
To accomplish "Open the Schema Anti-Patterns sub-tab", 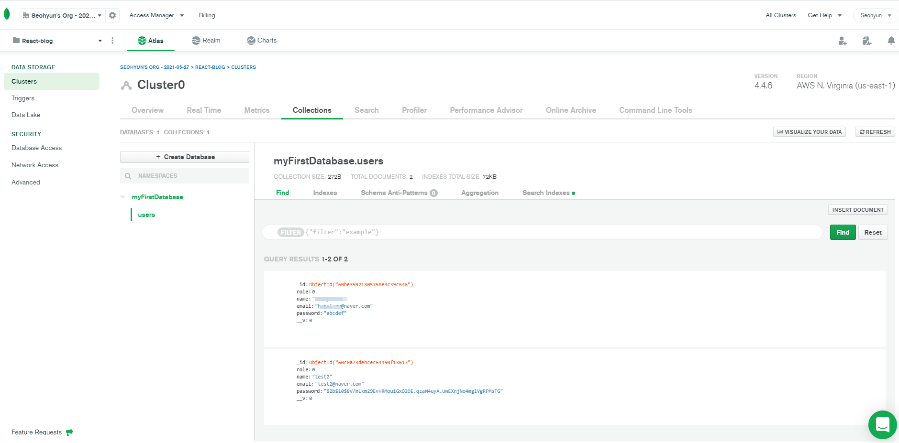I will [399, 193].
